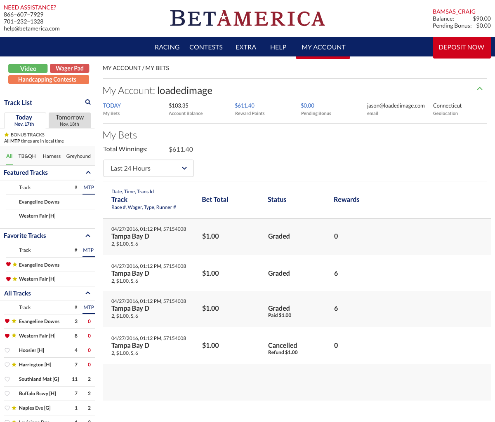Collapse the Featured Tracks section
This screenshot has height=422, width=495.
88,173
